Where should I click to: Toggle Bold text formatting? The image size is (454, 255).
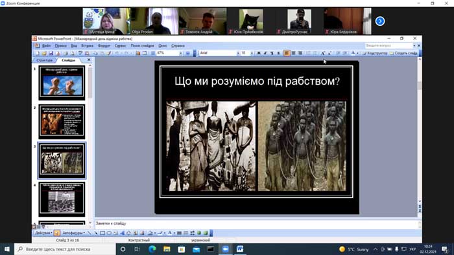pos(259,53)
